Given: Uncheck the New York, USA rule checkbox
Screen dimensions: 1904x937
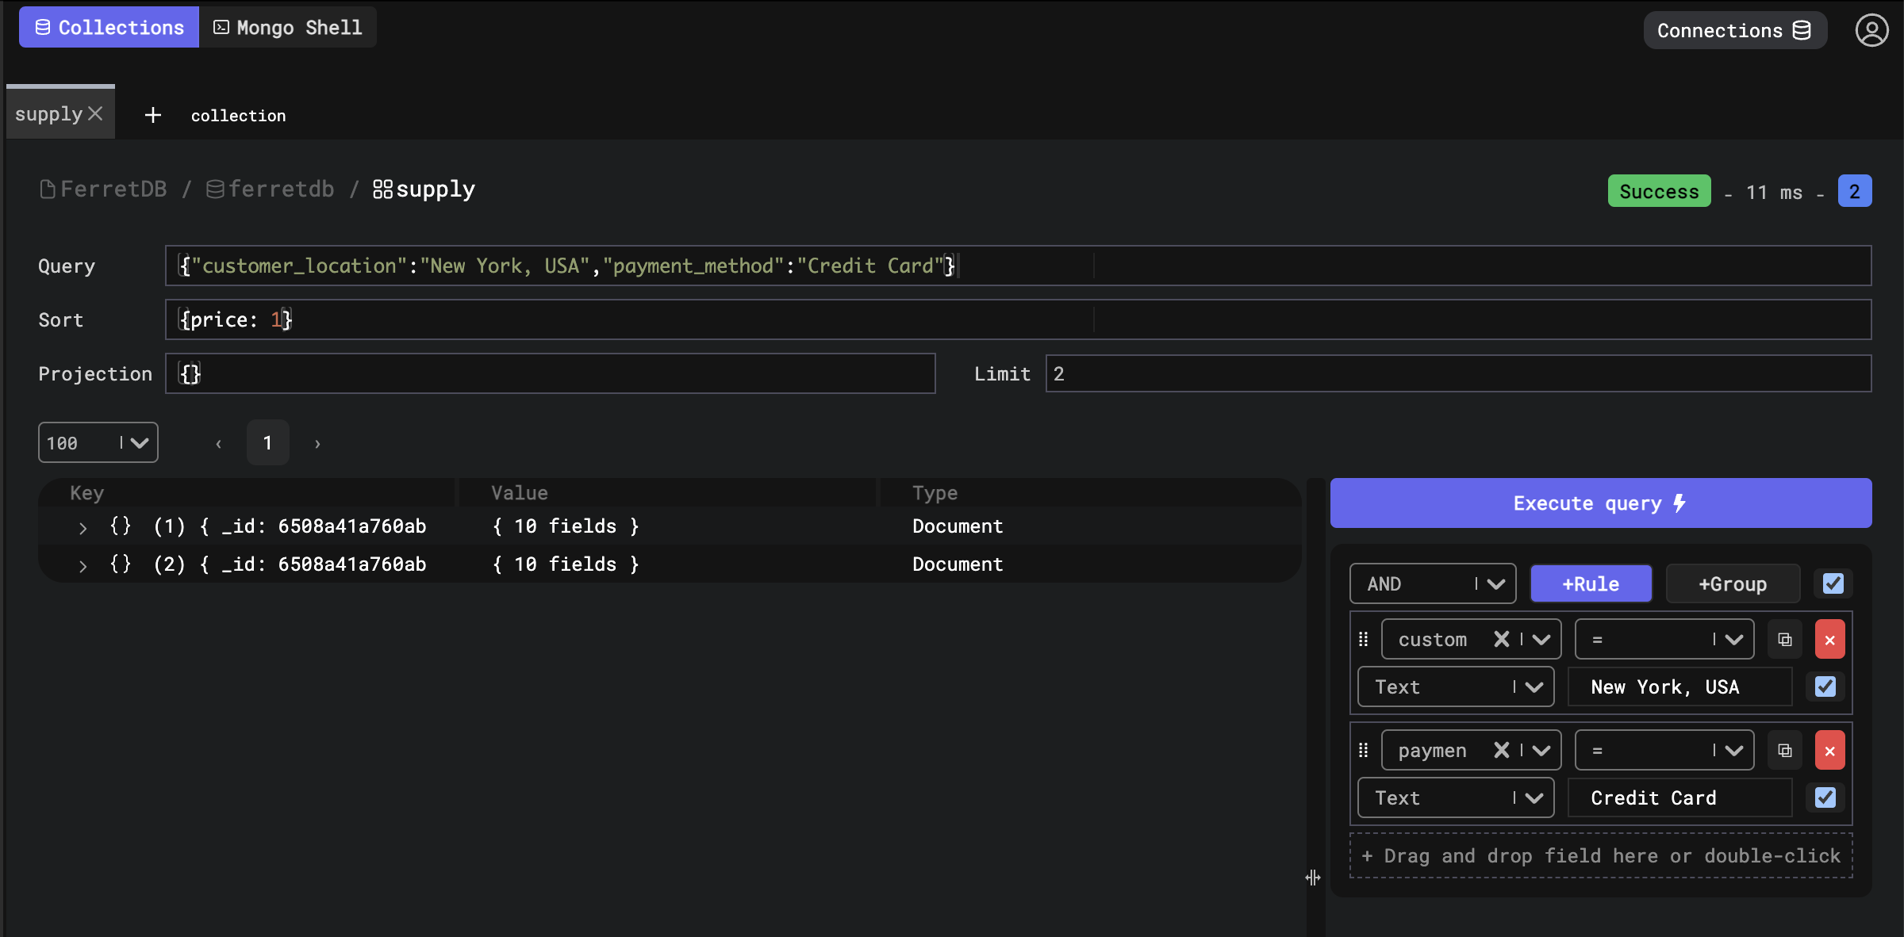Looking at the screenshot, I should pos(1825,687).
